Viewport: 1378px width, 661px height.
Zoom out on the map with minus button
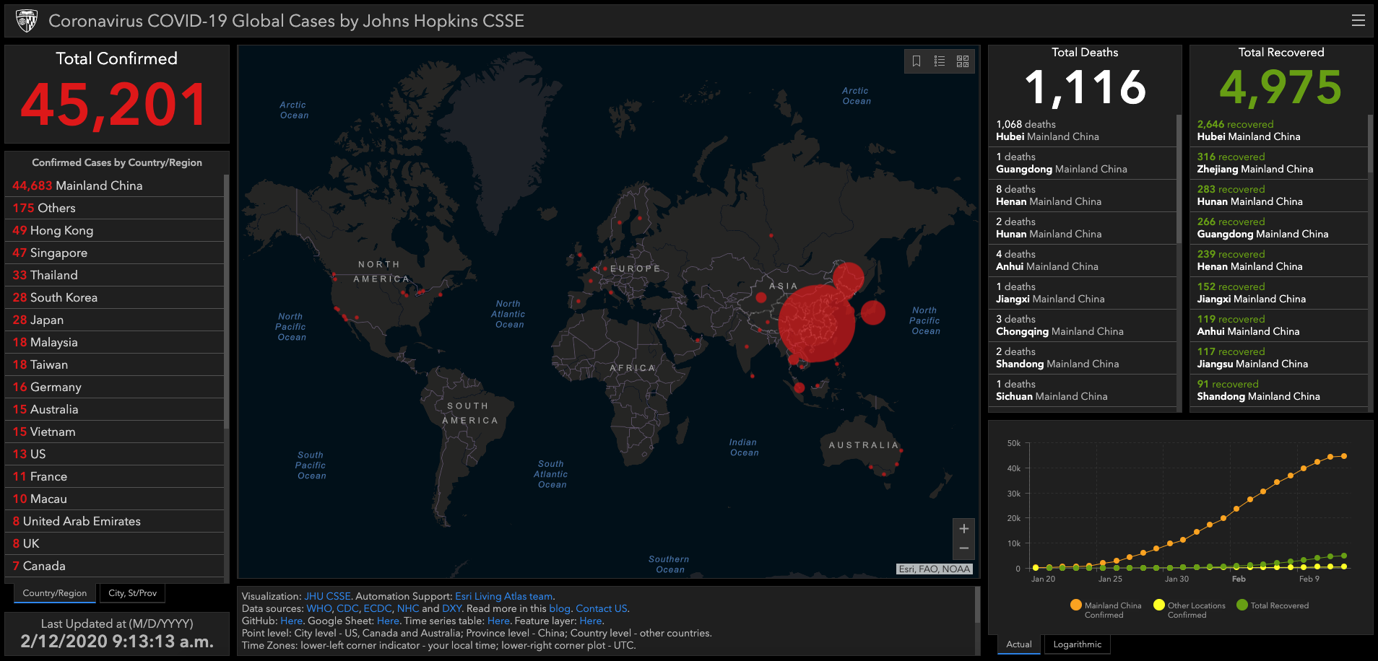click(963, 548)
